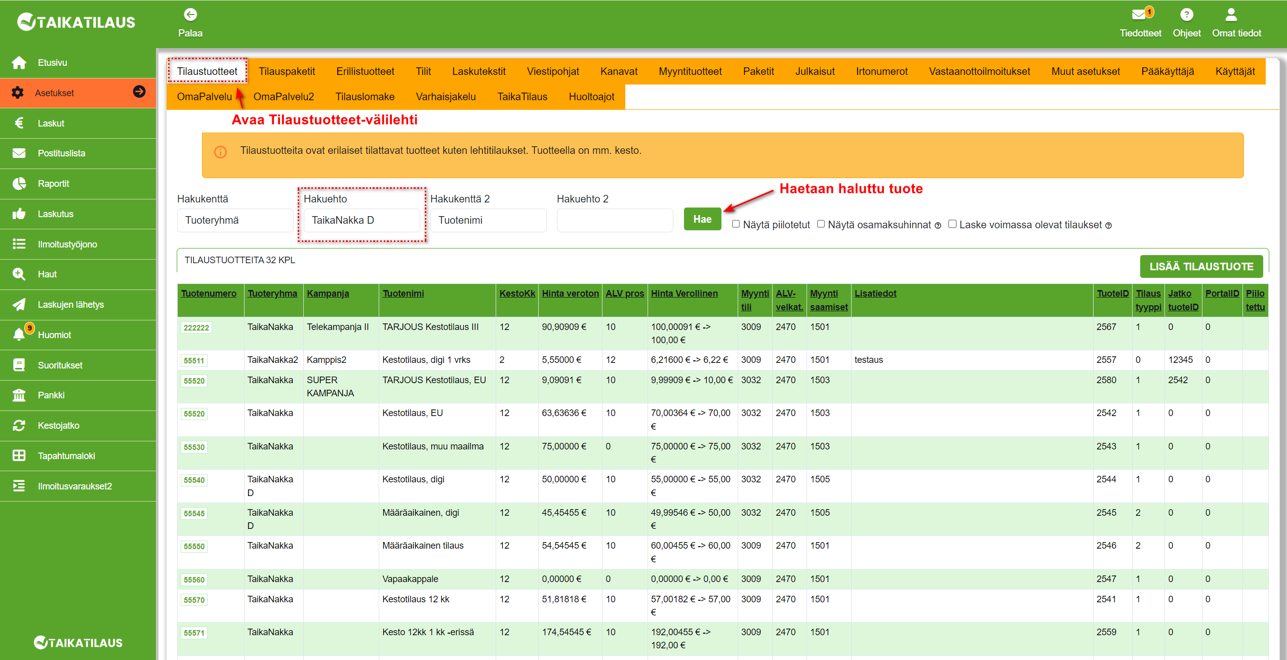Click the Haut magnifier icon
This screenshot has width=1287, height=660.
(x=19, y=274)
